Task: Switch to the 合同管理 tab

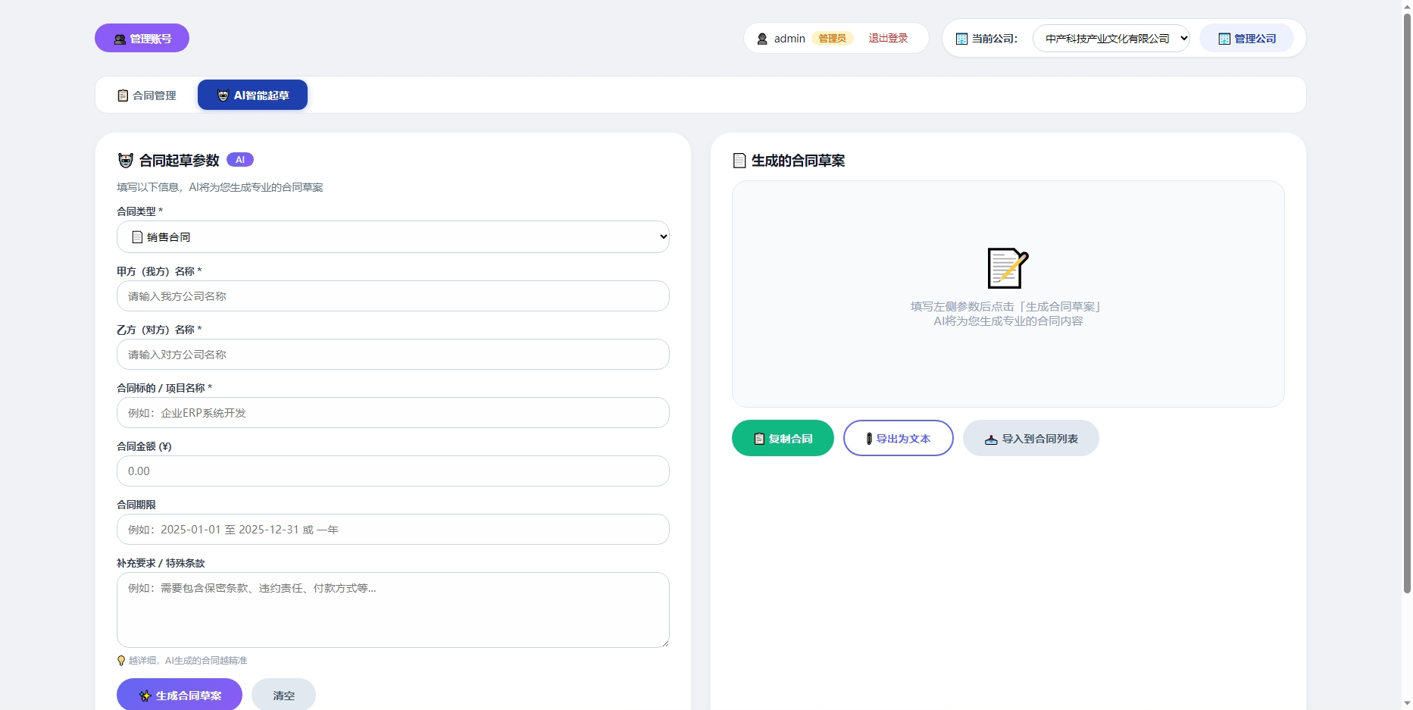Action: pyautogui.click(x=147, y=95)
